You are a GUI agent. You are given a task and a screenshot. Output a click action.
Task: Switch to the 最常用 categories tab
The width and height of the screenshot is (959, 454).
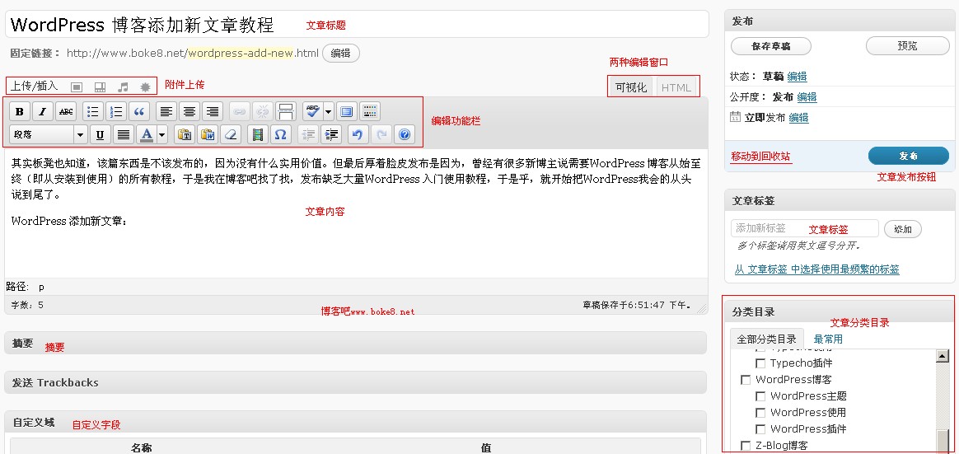point(828,339)
